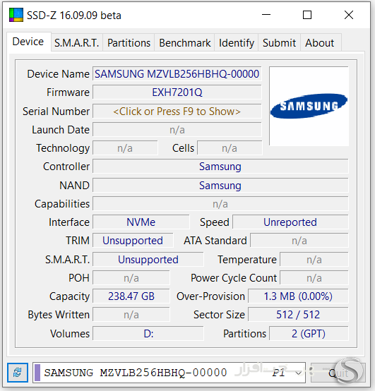The height and width of the screenshot is (391, 375).
Task: Open the Partitions tab
Action: tap(129, 42)
